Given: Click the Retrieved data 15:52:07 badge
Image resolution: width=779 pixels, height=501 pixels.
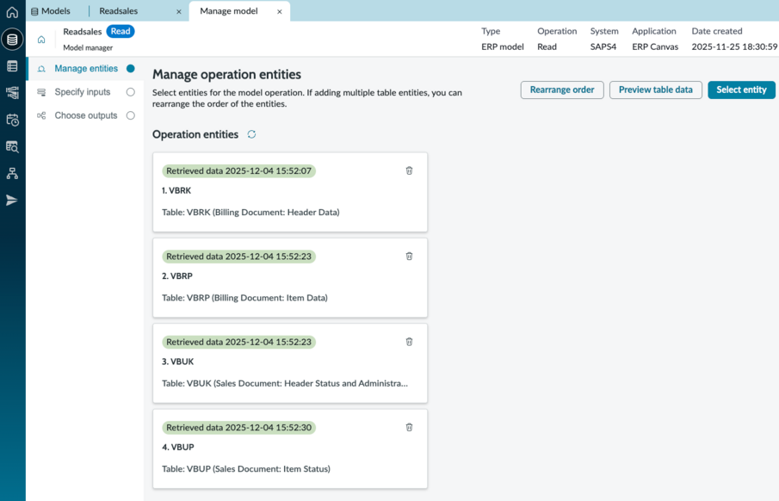Looking at the screenshot, I should click(239, 171).
